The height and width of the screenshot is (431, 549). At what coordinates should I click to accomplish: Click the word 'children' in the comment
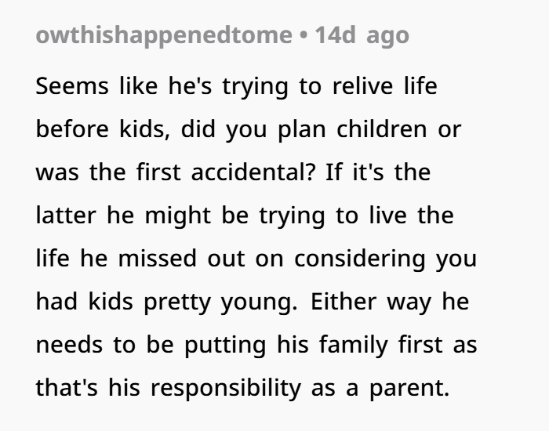tap(382, 129)
